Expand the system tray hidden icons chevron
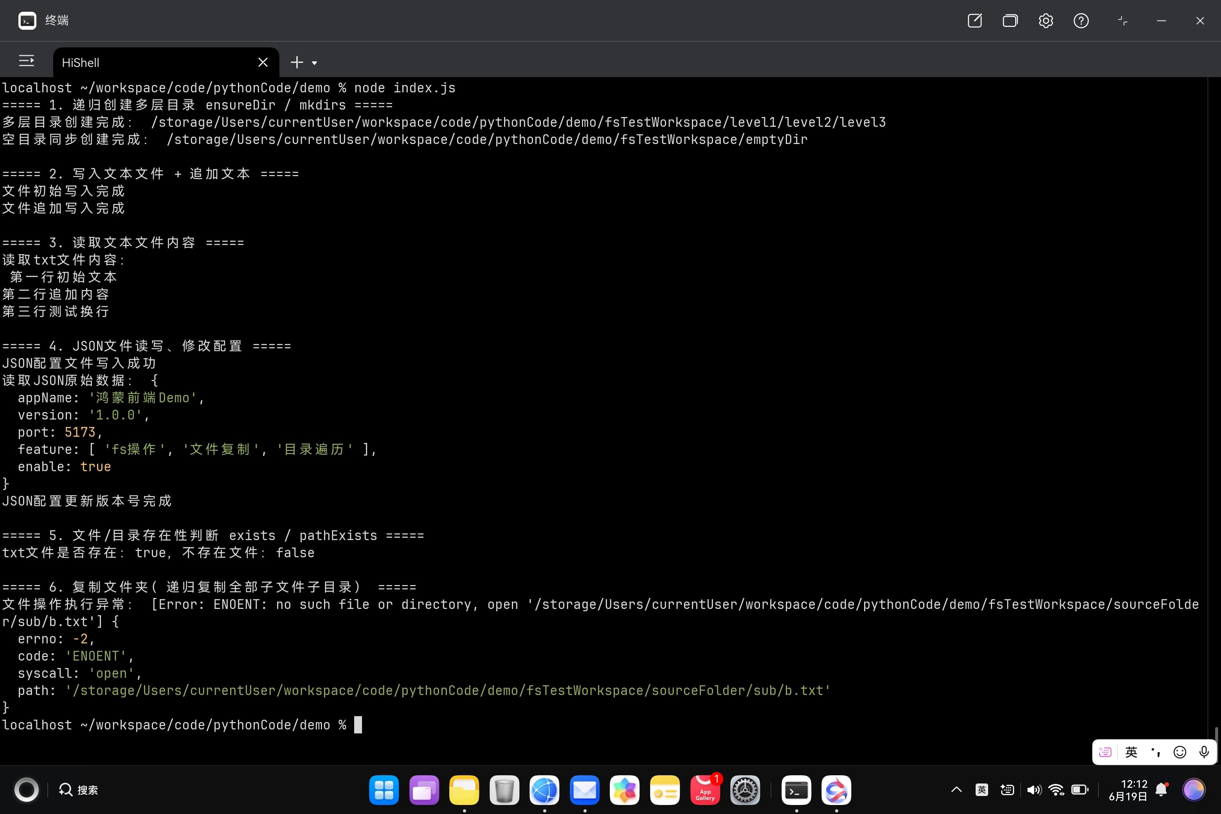 click(x=956, y=790)
